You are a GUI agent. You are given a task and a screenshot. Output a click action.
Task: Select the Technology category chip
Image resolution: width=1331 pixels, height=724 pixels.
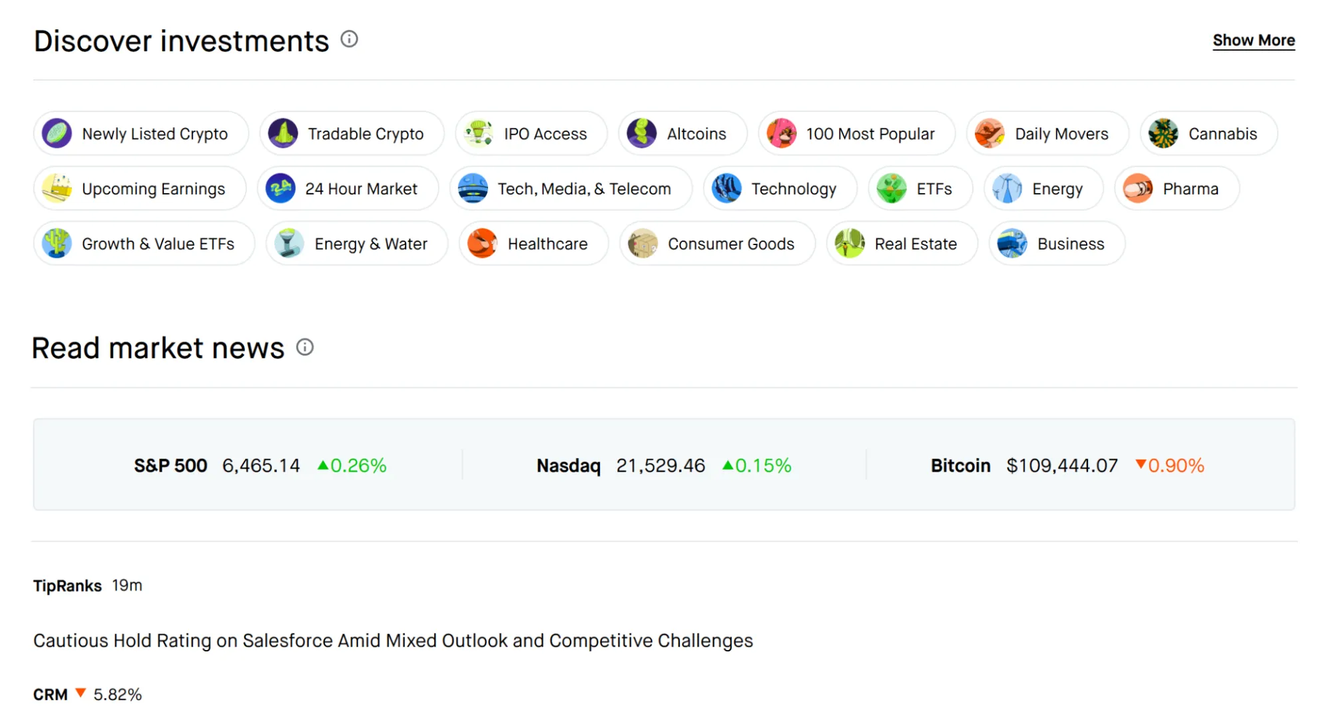[x=780, y=188]
